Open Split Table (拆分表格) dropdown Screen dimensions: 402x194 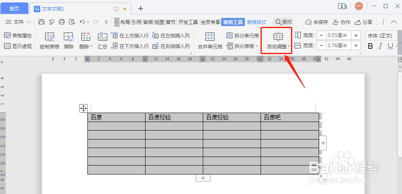243,46
